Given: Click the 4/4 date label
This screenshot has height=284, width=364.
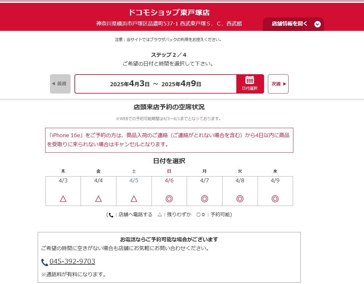Looking at the screenshot, I should coord(98,180).
